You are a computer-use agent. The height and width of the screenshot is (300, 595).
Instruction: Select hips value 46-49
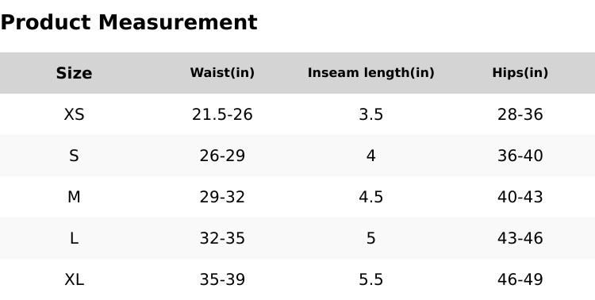pos(520,280)
